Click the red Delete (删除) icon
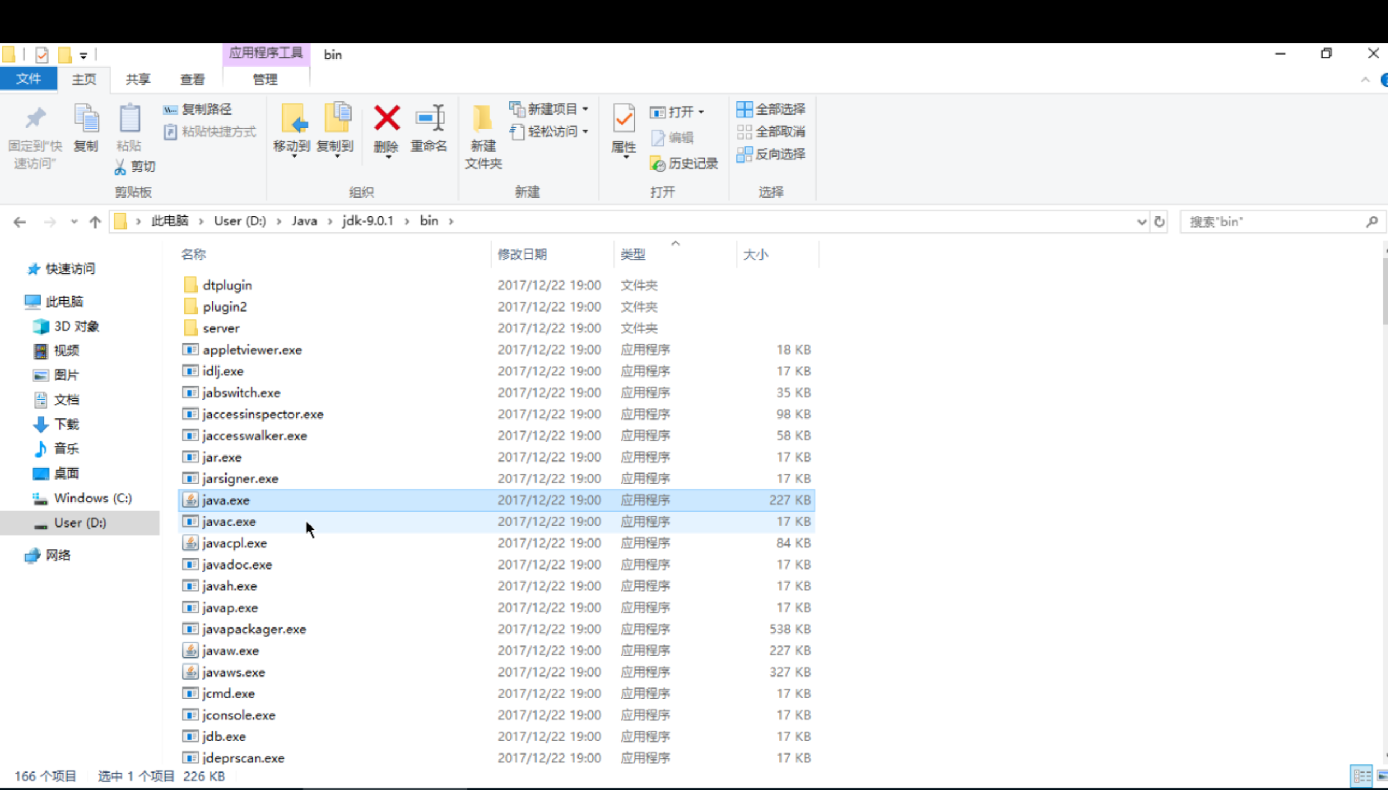This screenshot has height=790, width=1388. [x=386, y=118]
